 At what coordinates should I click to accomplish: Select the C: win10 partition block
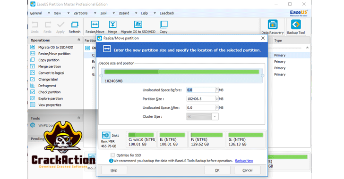141,139
